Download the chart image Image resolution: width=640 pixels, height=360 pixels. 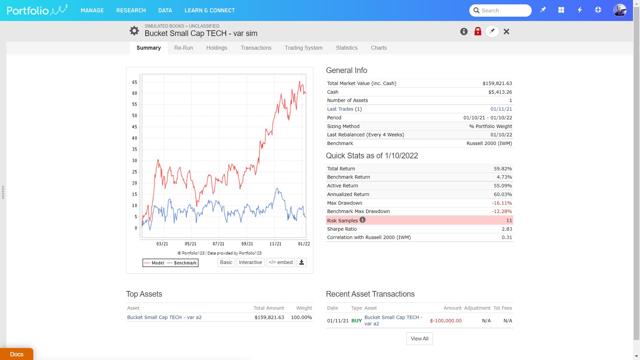coord(301,262)
